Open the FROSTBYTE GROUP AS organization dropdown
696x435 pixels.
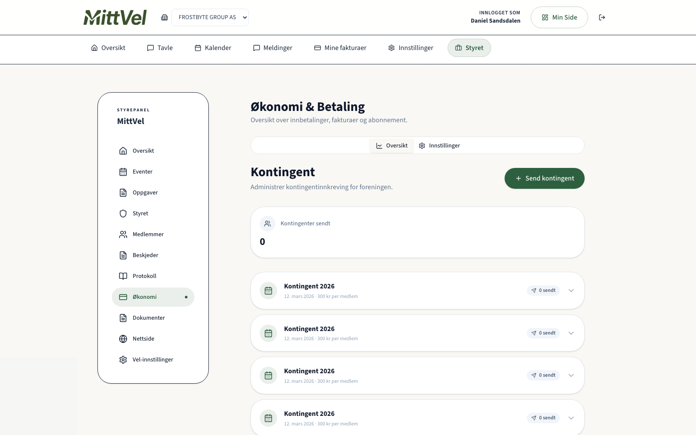pyautogui.click(x=210, y=17)
